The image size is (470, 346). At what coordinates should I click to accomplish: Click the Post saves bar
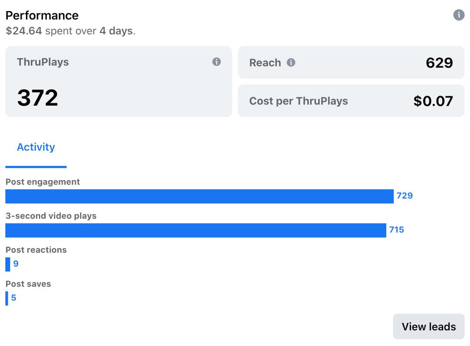click(7, 298)
